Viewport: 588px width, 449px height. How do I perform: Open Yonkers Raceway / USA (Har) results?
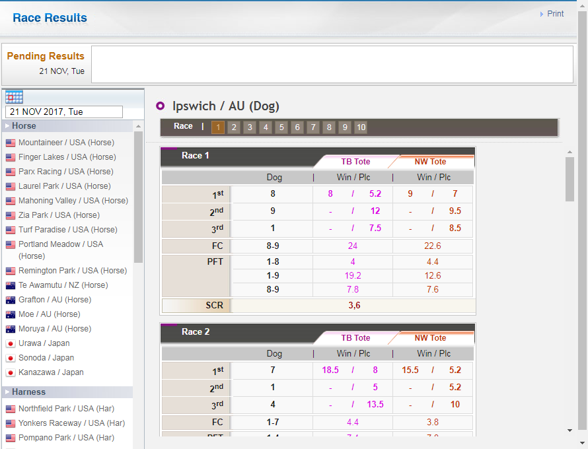[71, 423]
